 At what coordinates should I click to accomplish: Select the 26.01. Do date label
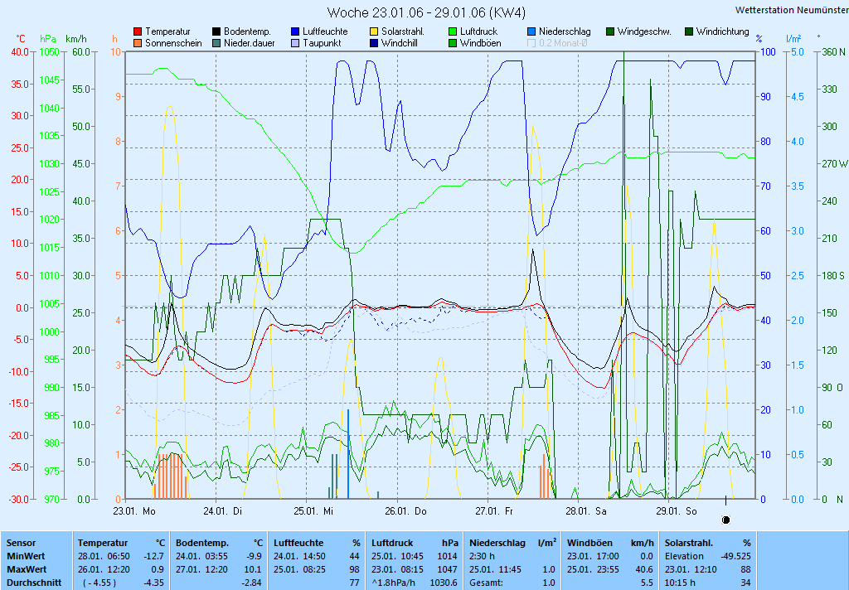[x=405, y=511]
